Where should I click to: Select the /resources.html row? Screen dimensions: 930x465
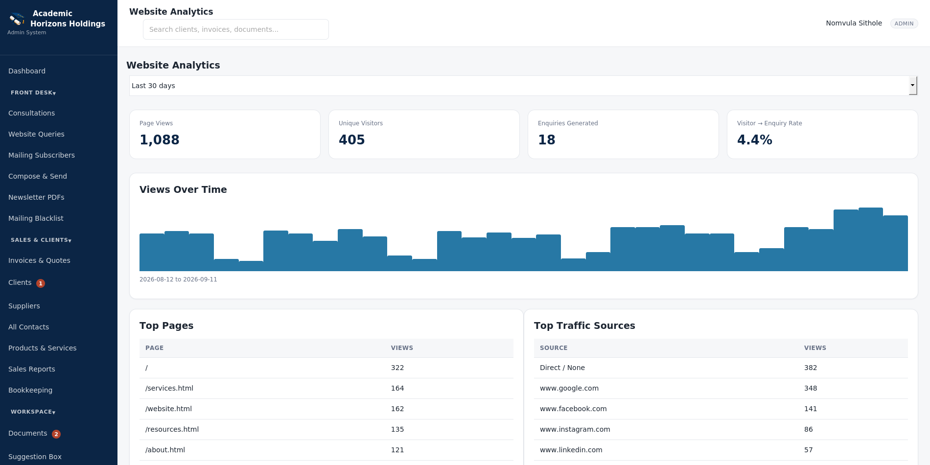click(326, 429)
